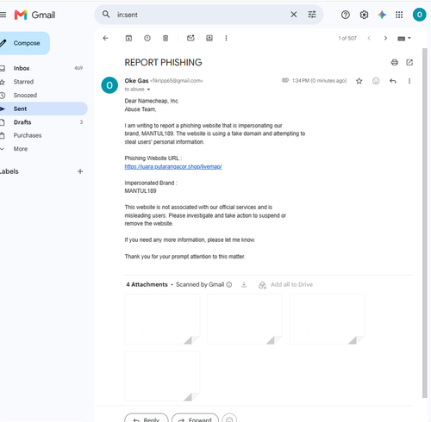
Task: Click the Reply button at bottom
Action: point(147,418)
